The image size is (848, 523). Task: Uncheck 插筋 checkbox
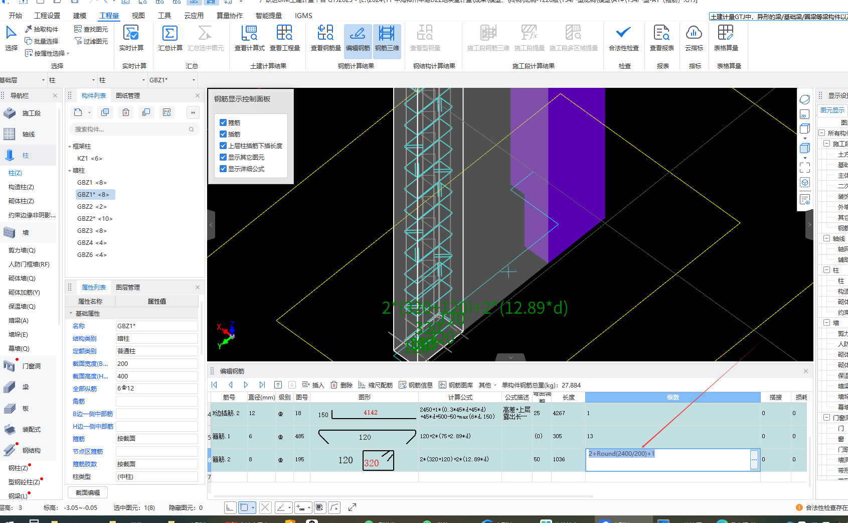click(x=223, y=134)
